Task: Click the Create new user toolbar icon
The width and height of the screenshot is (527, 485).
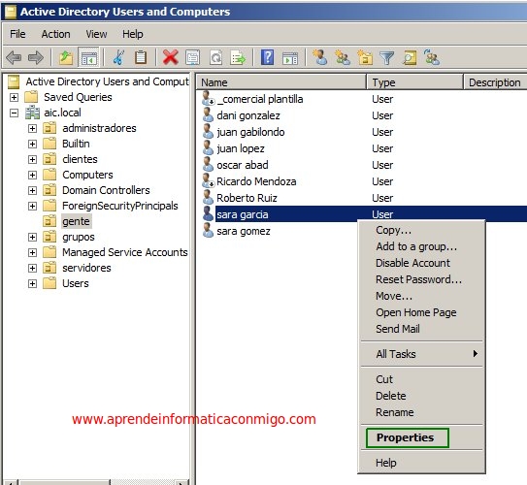Action: click(x=320, y=57)
